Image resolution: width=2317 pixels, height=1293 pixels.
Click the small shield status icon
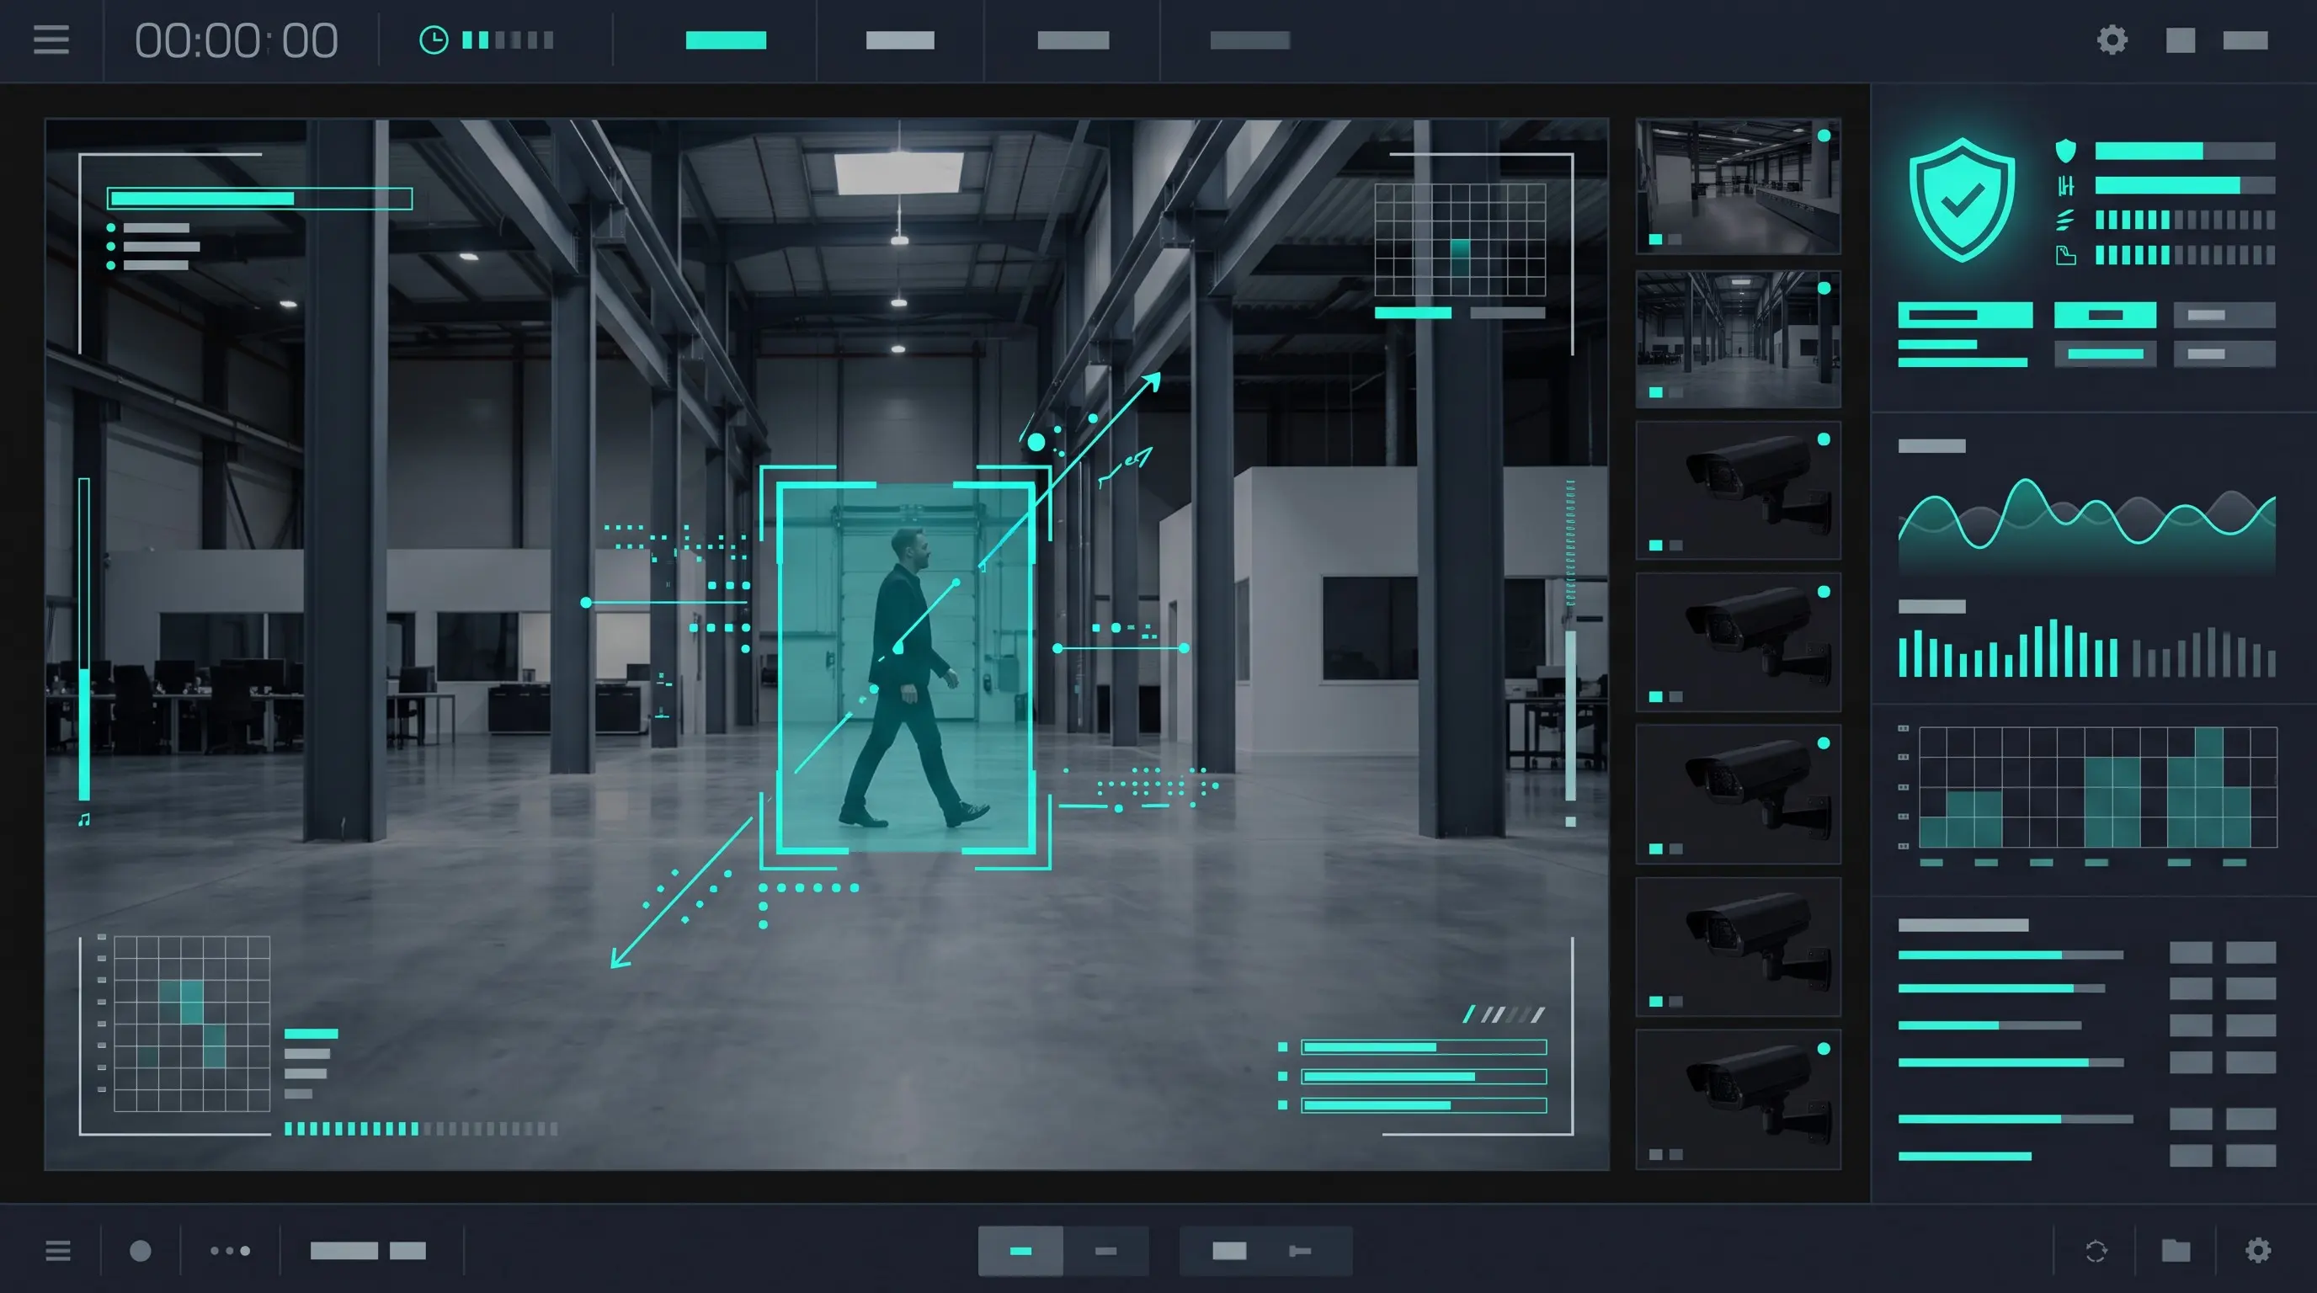(x=2065, y=150)
